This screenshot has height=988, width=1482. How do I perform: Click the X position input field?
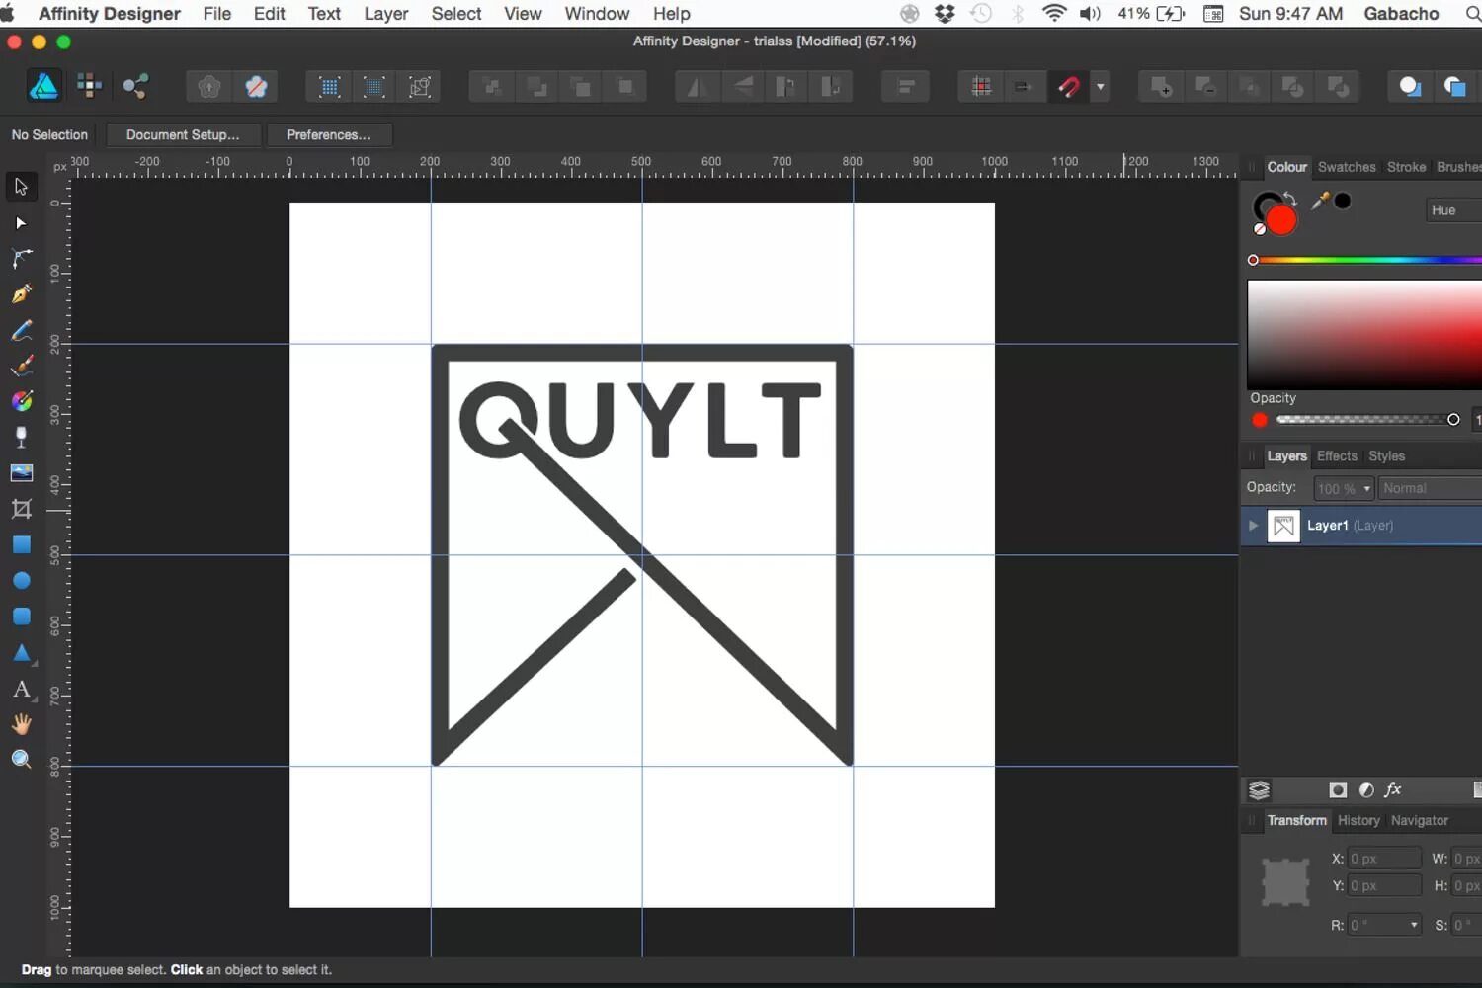(1383, 858)
